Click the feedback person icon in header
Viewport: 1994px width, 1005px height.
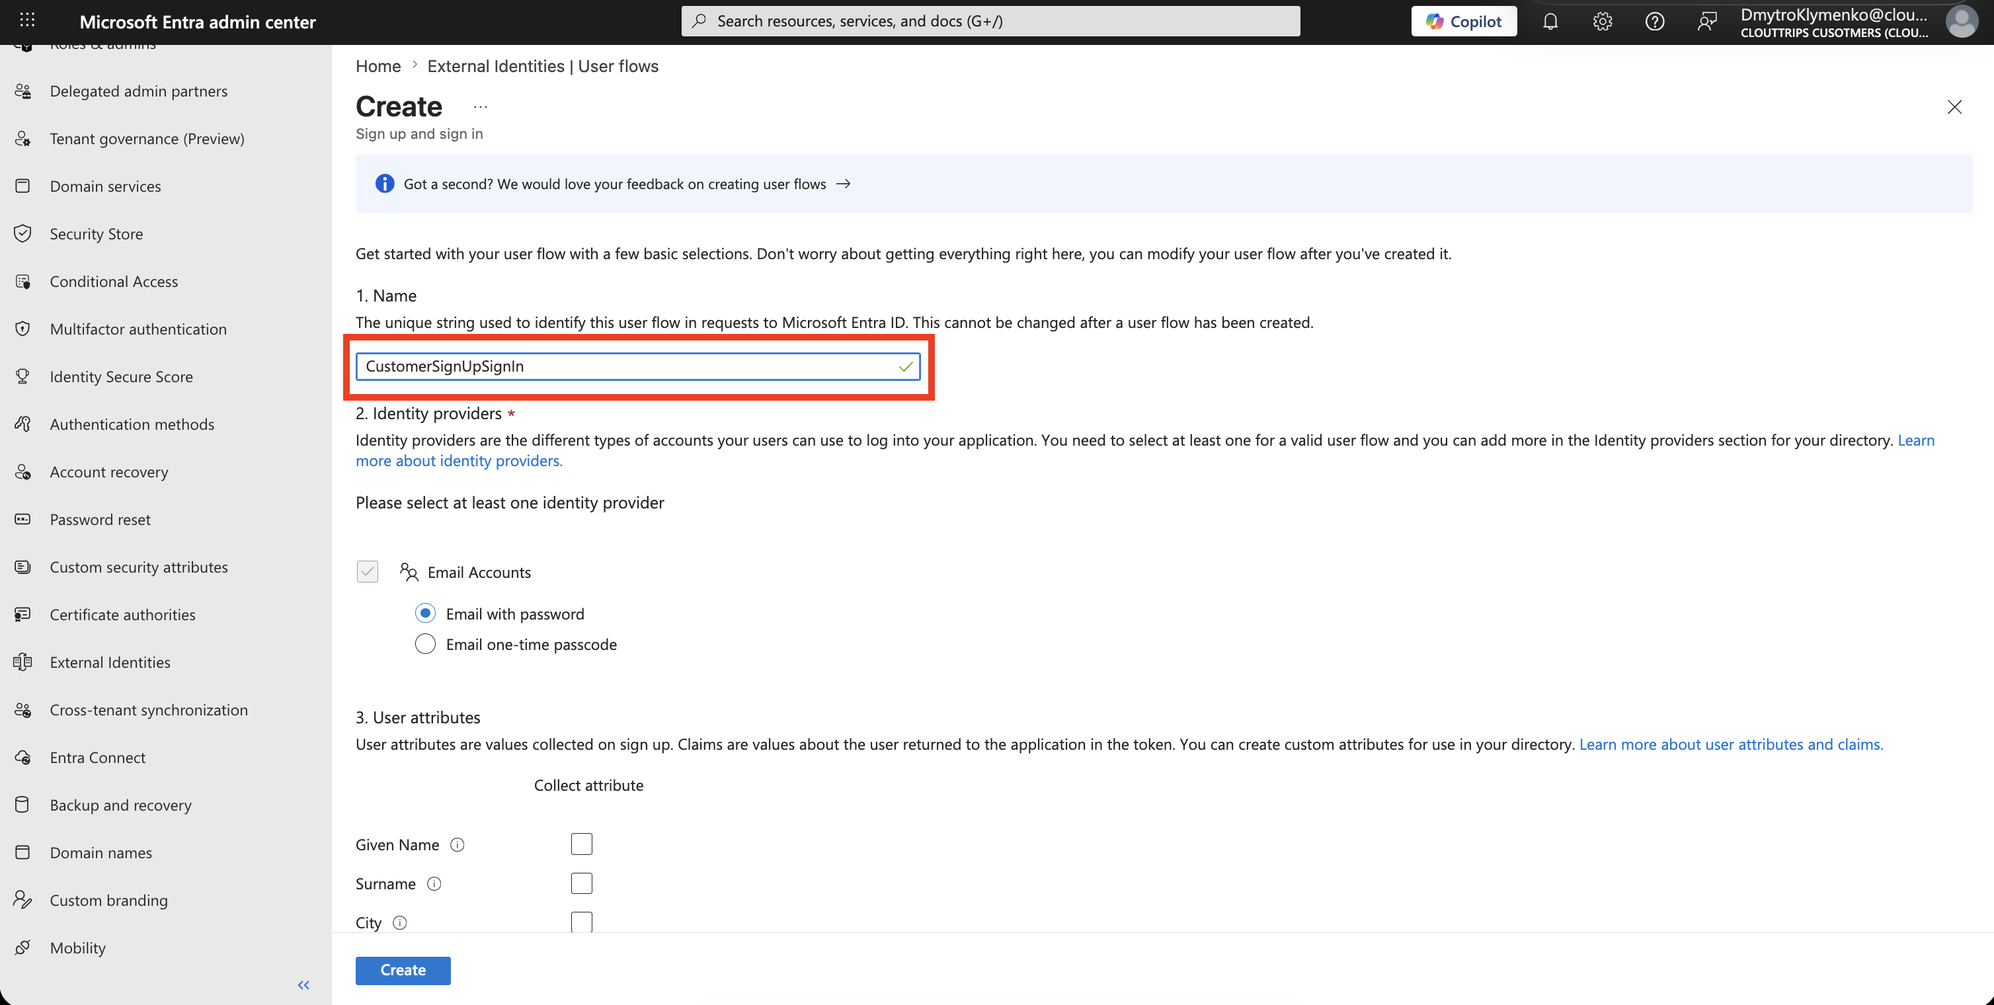pyautogui.click(x=1707, y=22)
